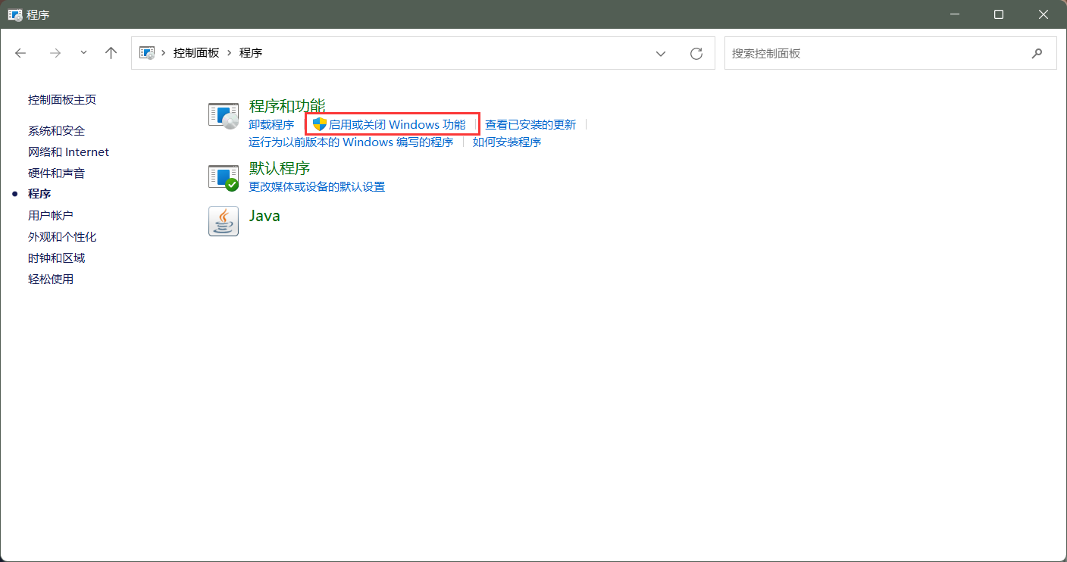Screen dimensions: 1067x562
Task: Click 更改媒体或设备的默认设置 link
Action: tap(317, 187)
